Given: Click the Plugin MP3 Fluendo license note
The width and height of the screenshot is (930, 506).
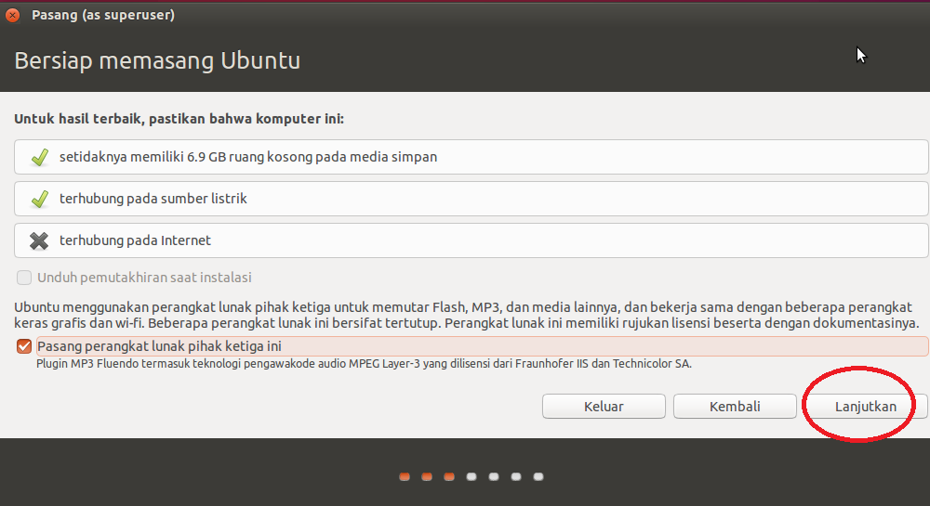Looking at the screenshot, I should pyautogui.click(x=365, y=363).
